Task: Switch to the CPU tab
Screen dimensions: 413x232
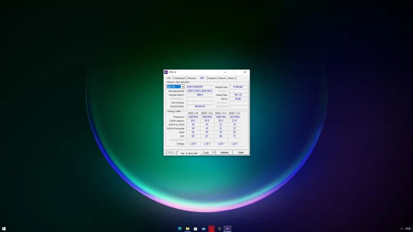Action: [x=169, y=78]
